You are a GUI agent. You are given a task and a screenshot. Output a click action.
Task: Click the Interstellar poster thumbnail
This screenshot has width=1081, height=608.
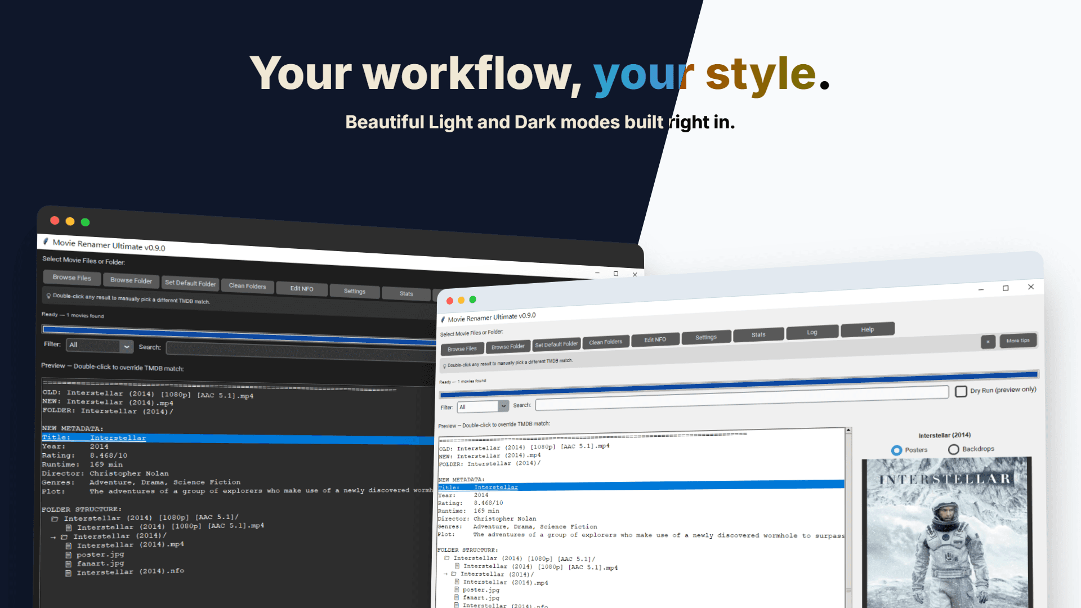pyautogui.click(x=946, y=532)
